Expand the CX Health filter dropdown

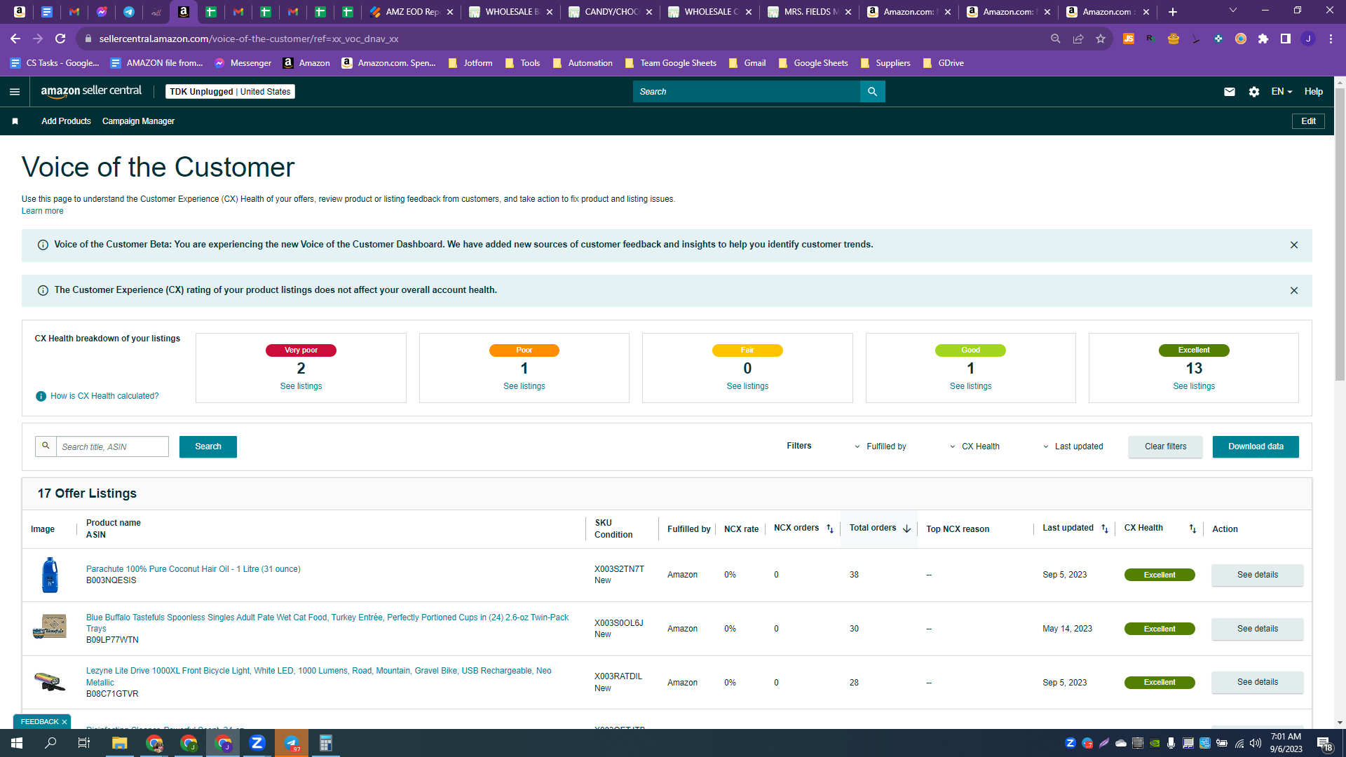point(974,447)
